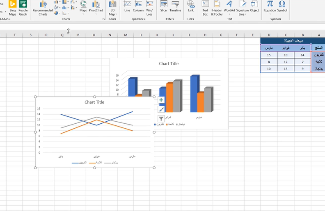Select the مبيعات الأجهزة table title cell
Image resolution: width=325 pixels, height=211 pixels.
coord(293,41)
